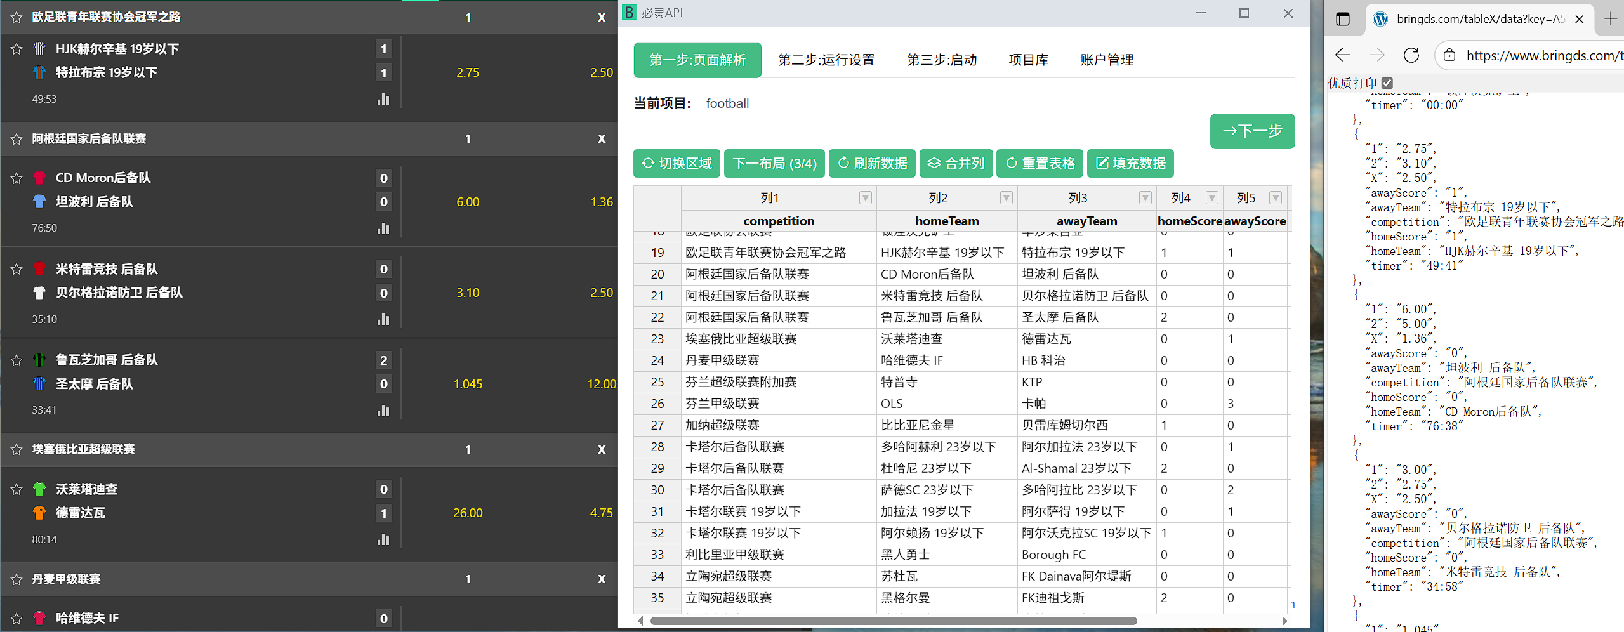
Task: Open stats chart for HJK Helsinki match
Action: point(383,99)
